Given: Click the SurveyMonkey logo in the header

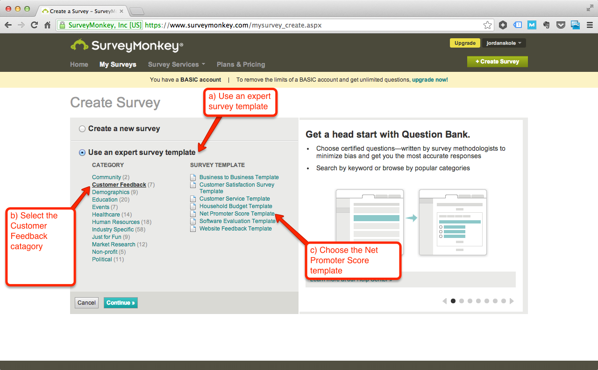Looking at the screenshot, I should tap(127, 45).
